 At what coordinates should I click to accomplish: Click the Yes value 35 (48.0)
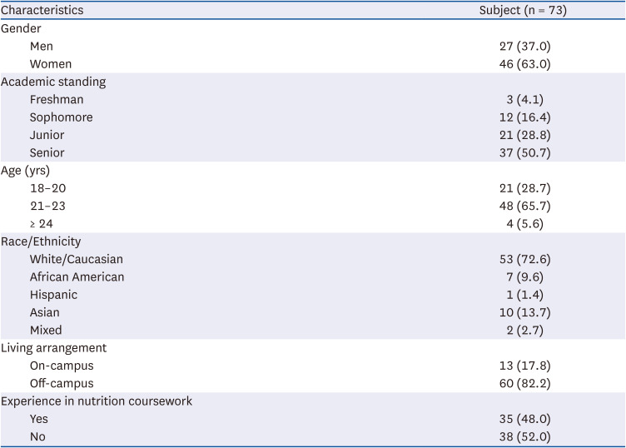pyautogui.click(x=524, y=419)
